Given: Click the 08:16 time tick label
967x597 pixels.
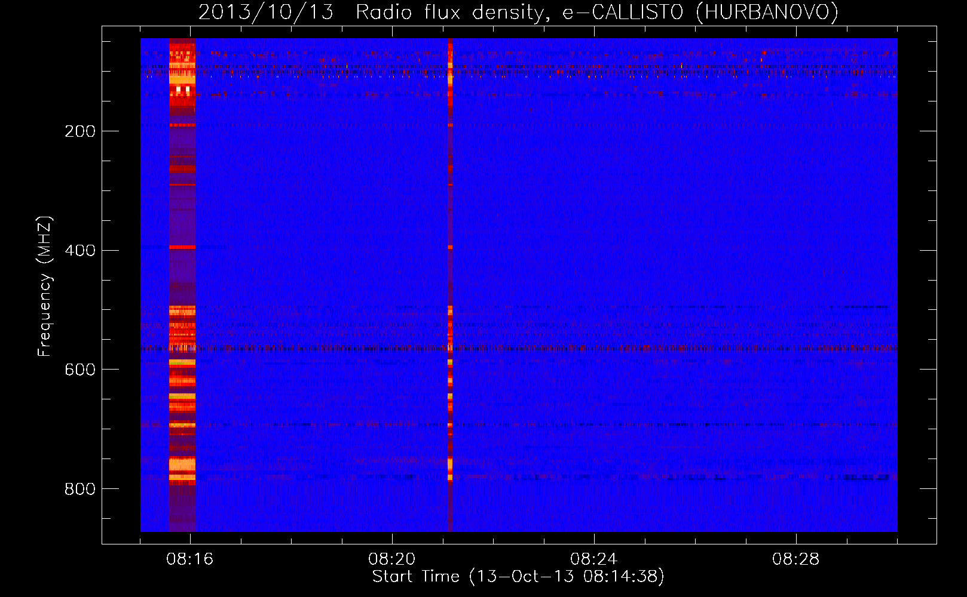Looking at the screenshot, I should (190, 559).
